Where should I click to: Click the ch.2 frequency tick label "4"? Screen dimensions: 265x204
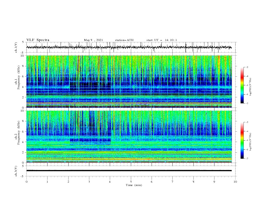click(x=23, y=142)
